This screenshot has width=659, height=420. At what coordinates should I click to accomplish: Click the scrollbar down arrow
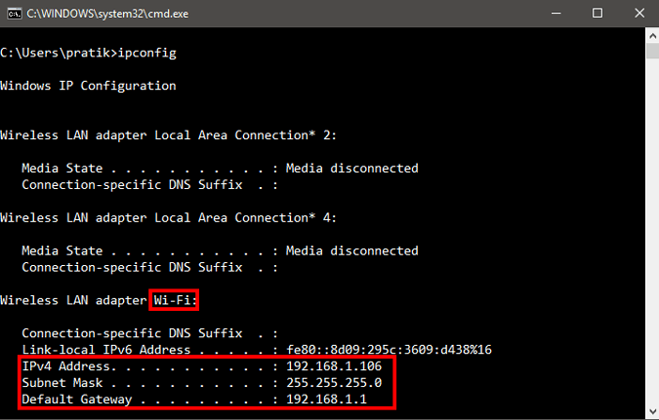pyautogui.click(x=652, y=411)
